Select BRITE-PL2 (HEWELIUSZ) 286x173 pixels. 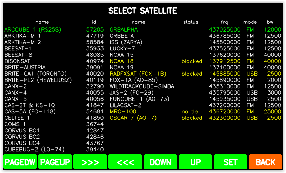tap(54, 80)
